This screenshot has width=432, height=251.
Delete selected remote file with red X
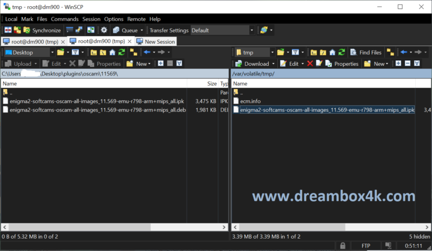[310, 64]
